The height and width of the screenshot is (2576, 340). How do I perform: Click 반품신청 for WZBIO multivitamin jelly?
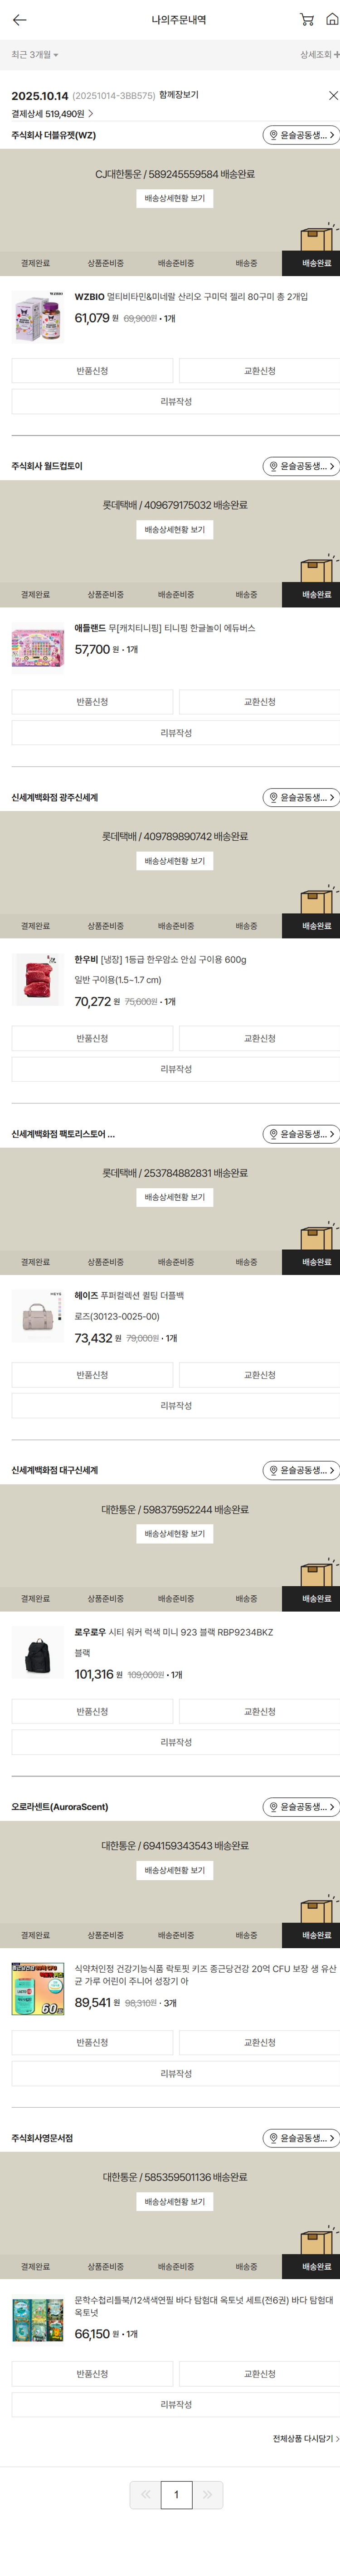pyautogui.click(x=92, y=371)
